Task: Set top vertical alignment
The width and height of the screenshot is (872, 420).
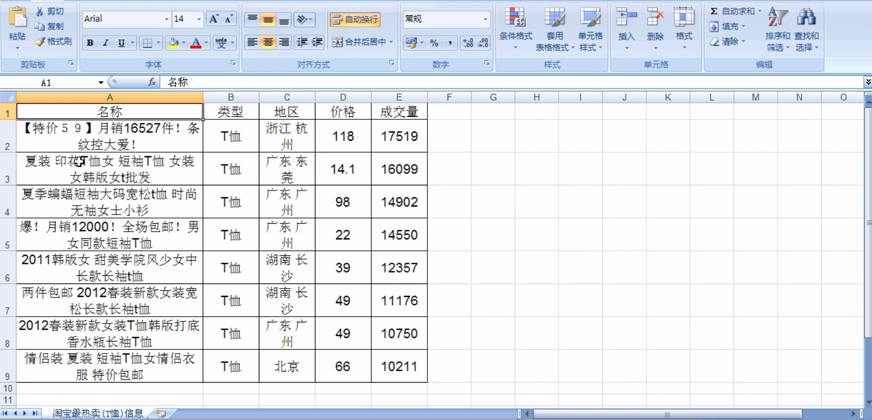Action: click(252, 20)
